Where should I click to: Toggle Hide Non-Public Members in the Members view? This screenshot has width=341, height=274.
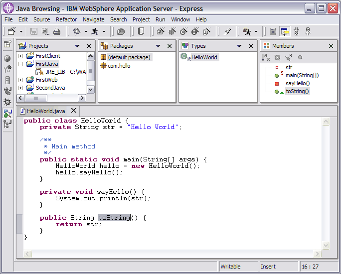tap(300, 57)
